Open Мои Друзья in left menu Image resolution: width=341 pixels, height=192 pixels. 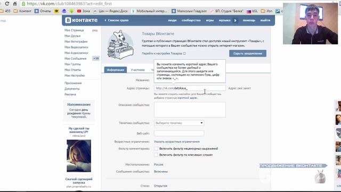pos(72,36)
